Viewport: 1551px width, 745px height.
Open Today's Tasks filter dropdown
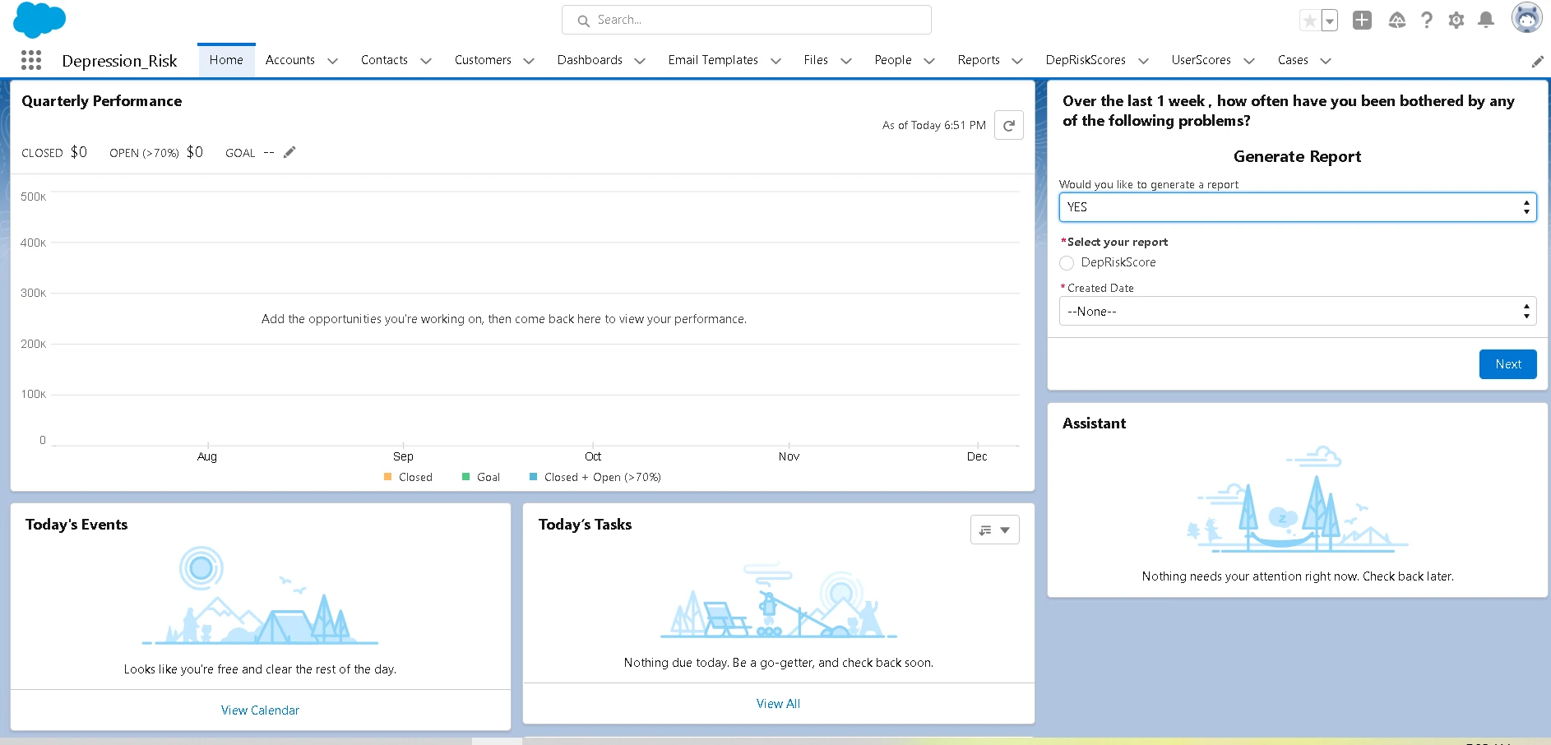point(995,530)
